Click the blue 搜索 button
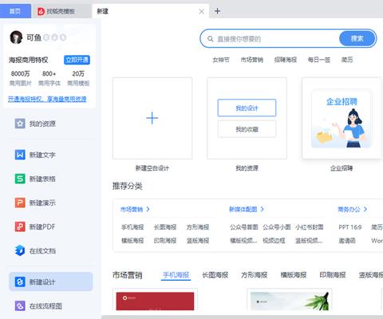The image size is (383, 319). pyautogui.click(x=357, y=38)
